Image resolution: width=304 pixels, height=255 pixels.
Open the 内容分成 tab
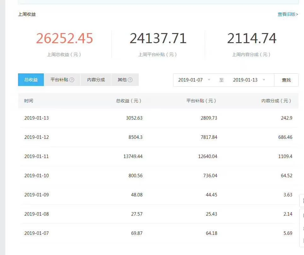click(96, 80)
